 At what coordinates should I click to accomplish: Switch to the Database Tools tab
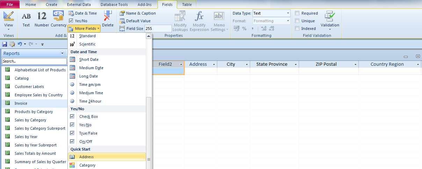(x=114, y=5)
